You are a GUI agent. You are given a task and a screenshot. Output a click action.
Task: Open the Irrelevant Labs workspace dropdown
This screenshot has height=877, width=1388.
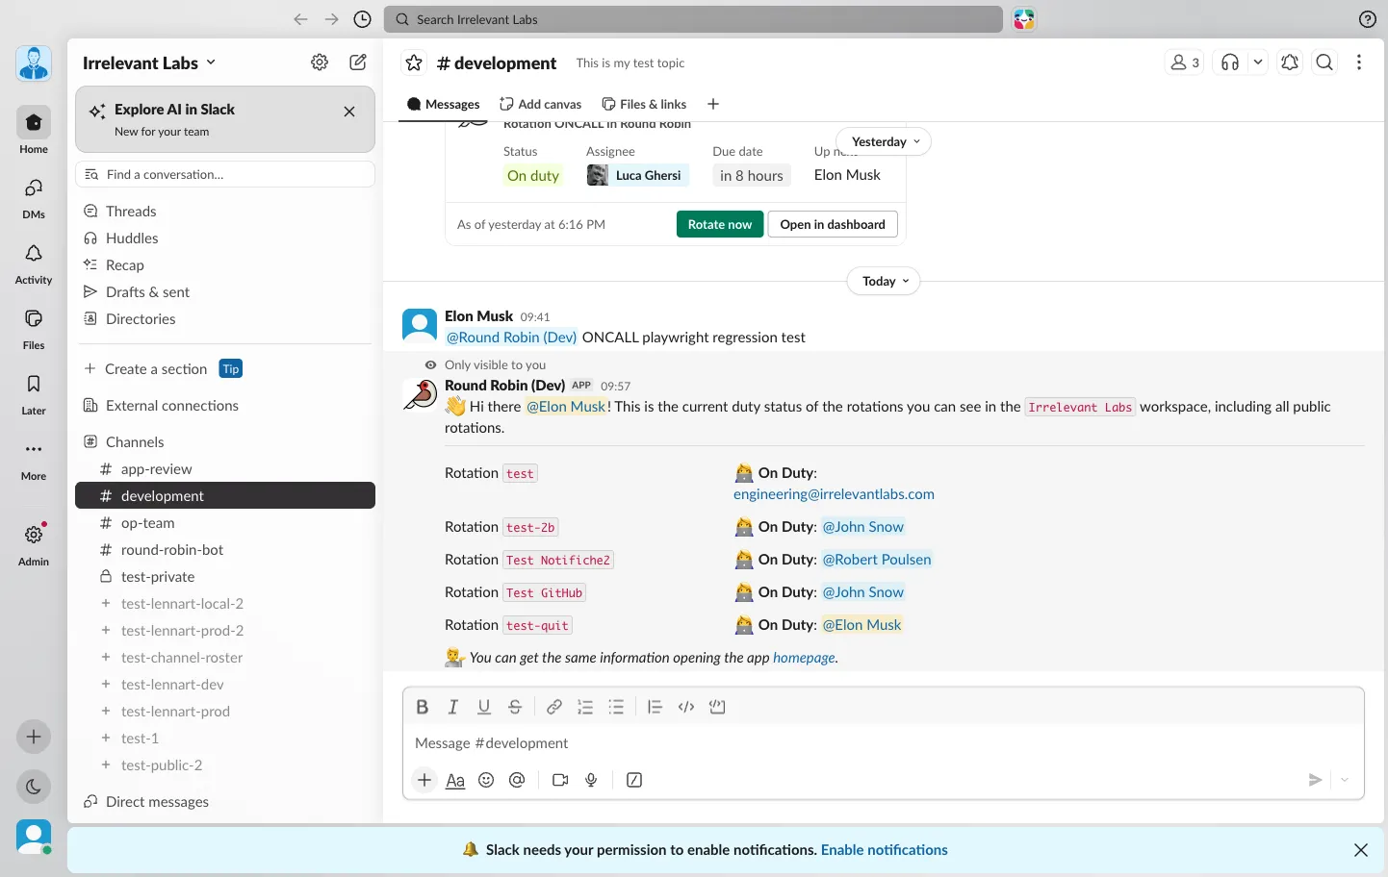click(149, 63)
